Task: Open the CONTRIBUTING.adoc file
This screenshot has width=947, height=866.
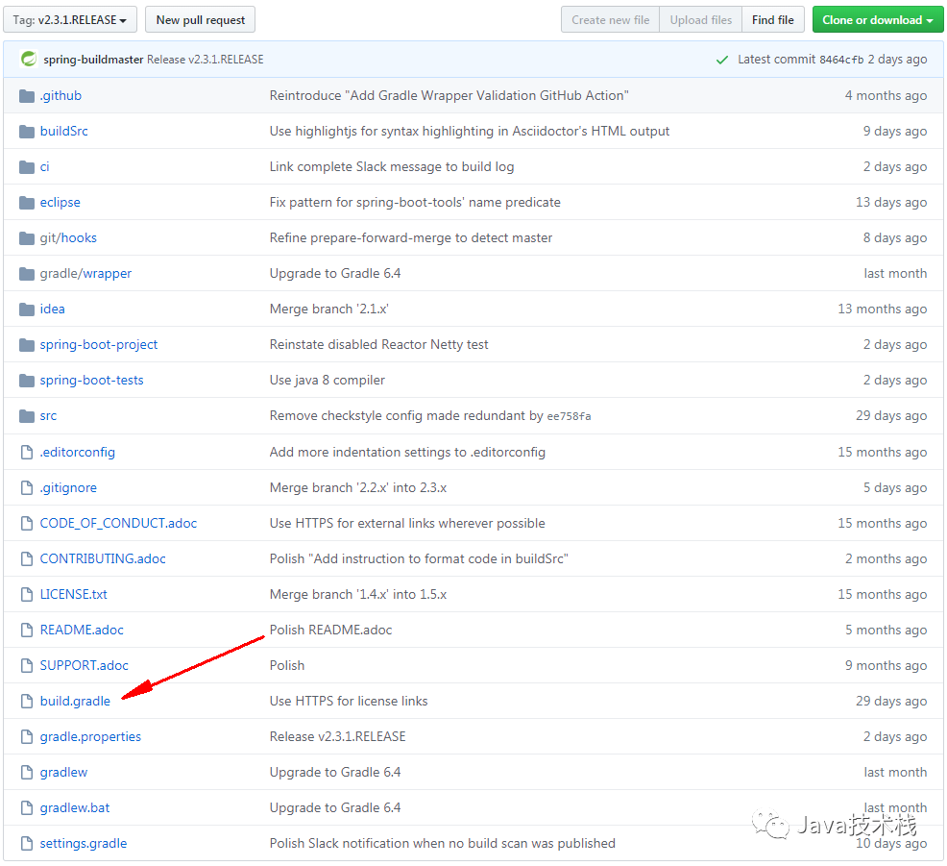Action: (103, 558)
